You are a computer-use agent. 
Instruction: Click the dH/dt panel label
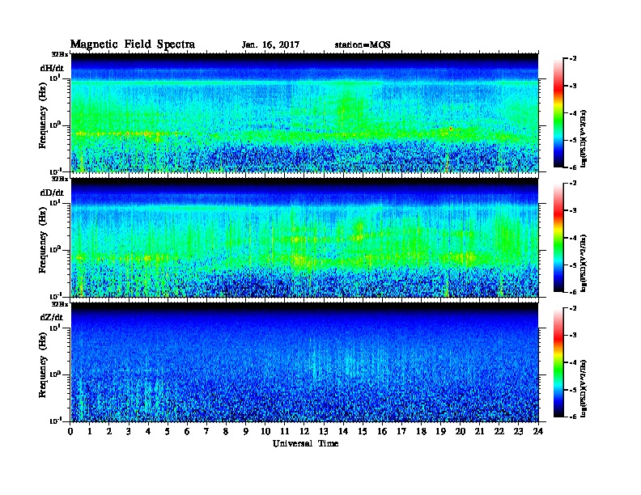point(52,69)
